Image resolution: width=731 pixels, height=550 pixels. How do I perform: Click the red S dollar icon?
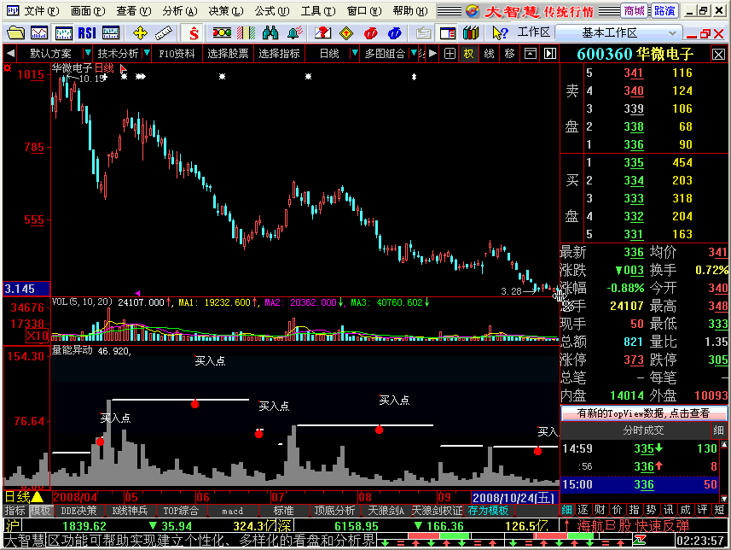tap(194, 33)
